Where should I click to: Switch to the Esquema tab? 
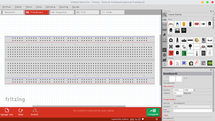(x=62, y=12)
